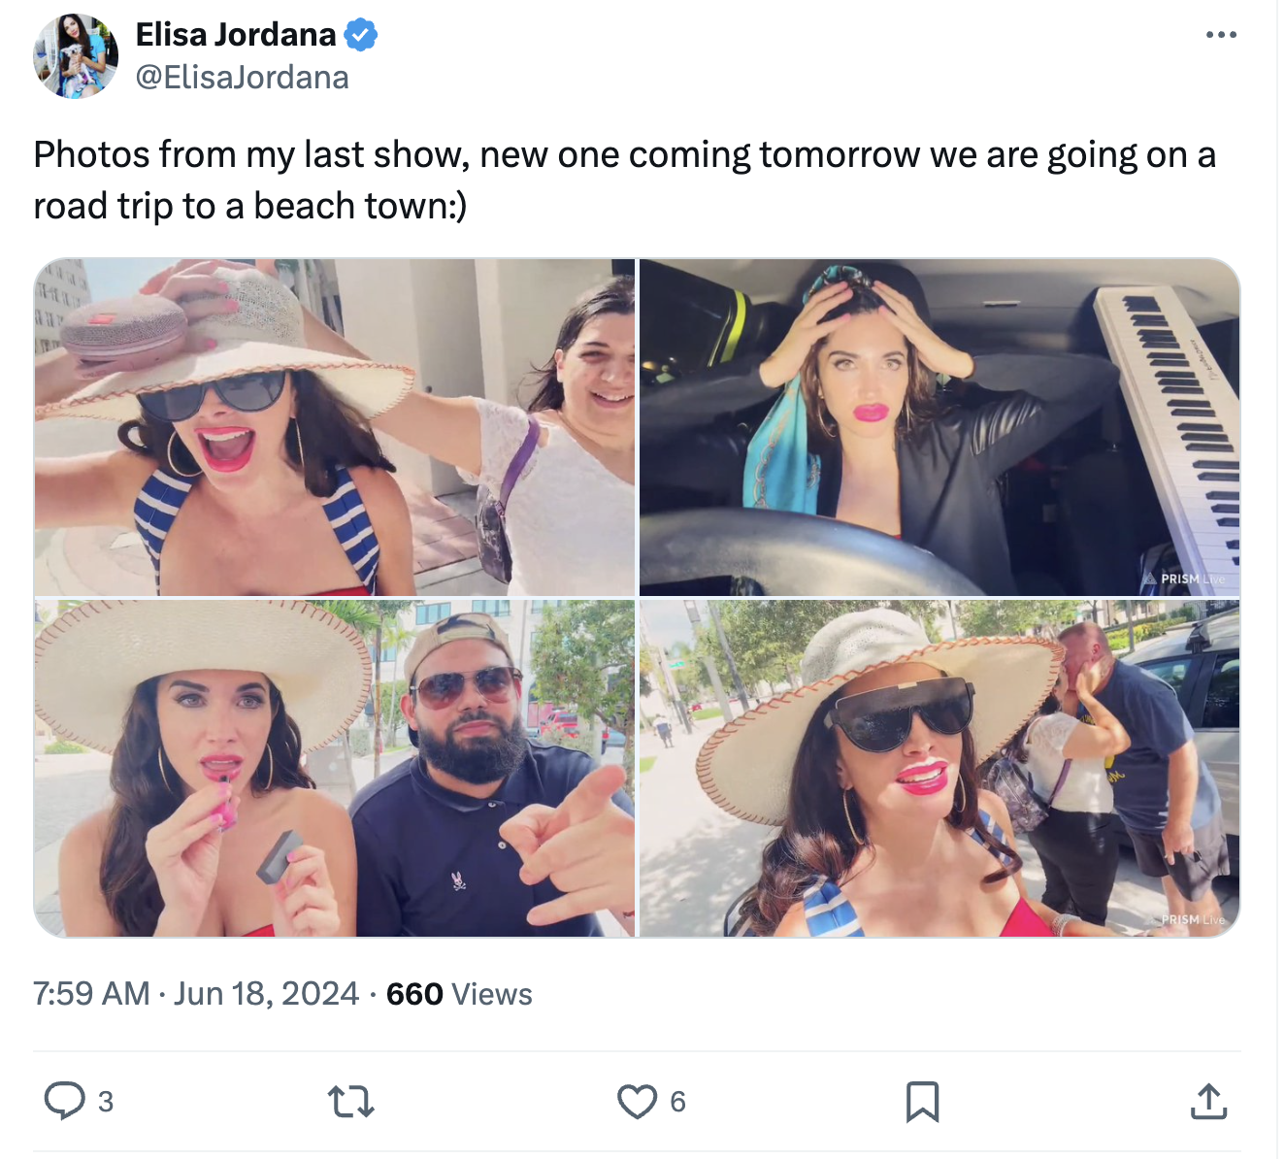Click the blue verified badge
The width and height of the screenshot is (1285, 1159).
pyautogui.click(x=361, y=36)
